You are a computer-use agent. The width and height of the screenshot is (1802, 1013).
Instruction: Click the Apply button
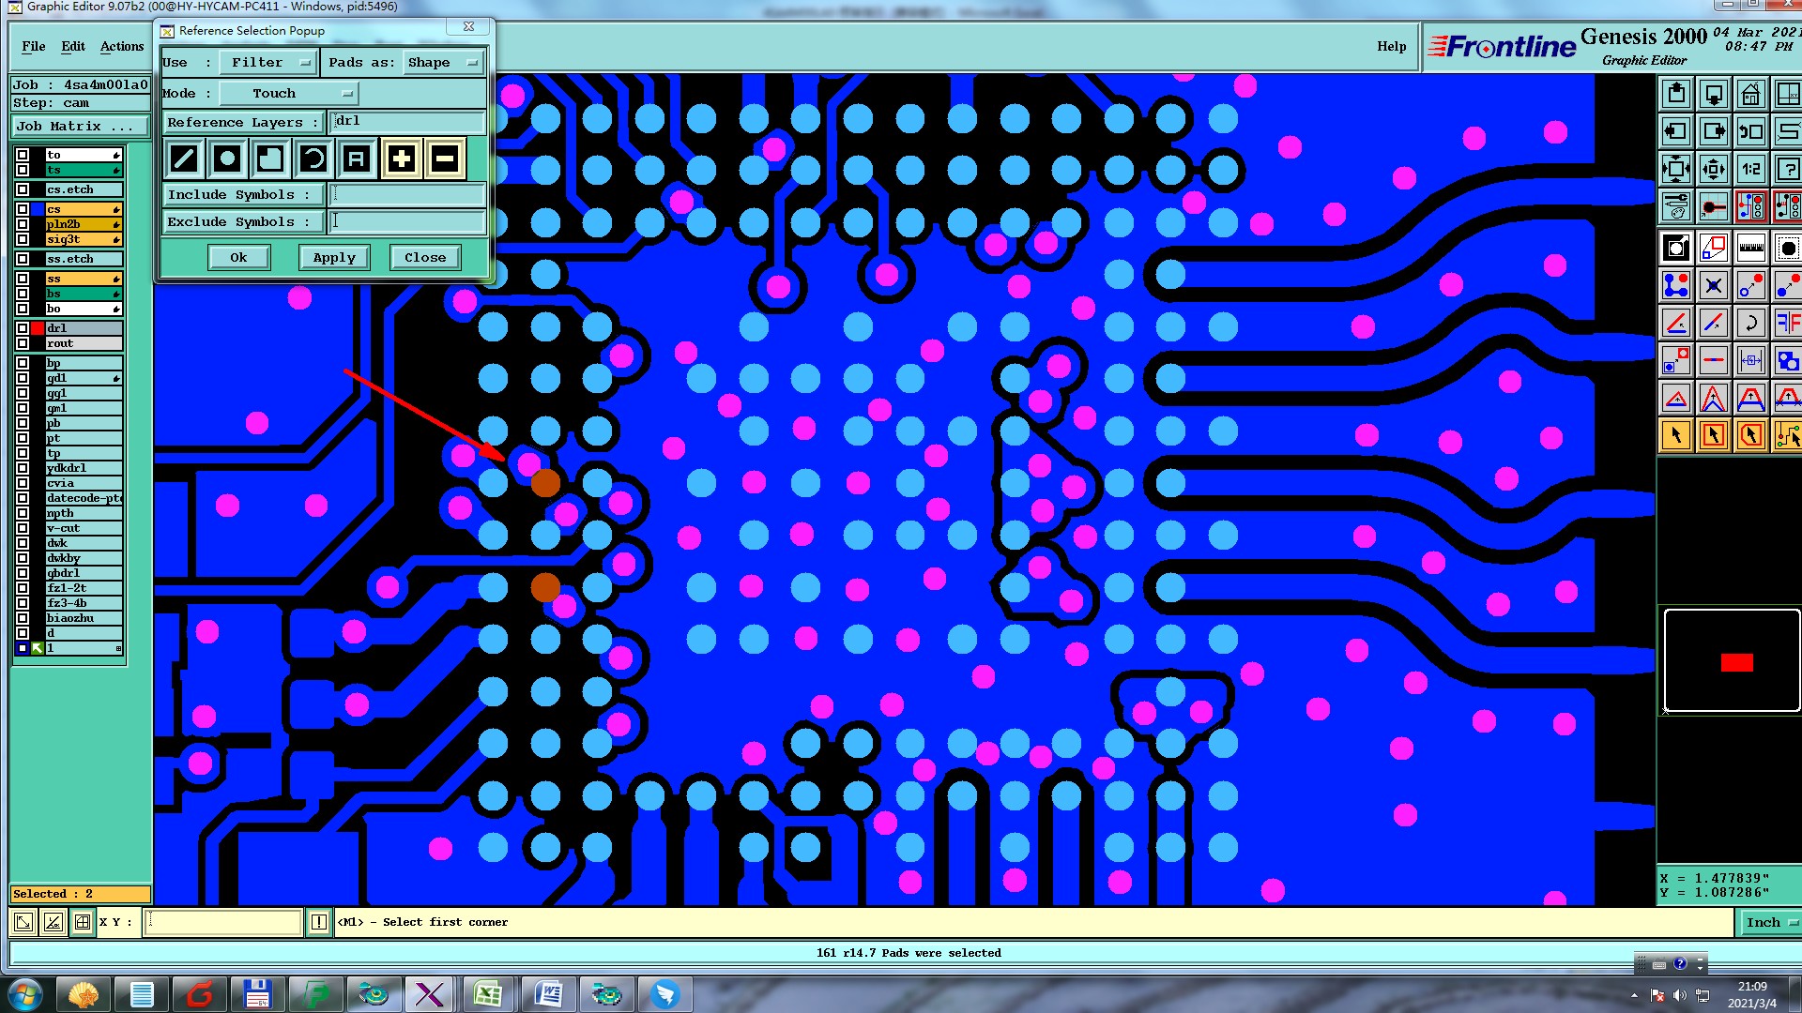pyautogui.click(x=334, y=257)
